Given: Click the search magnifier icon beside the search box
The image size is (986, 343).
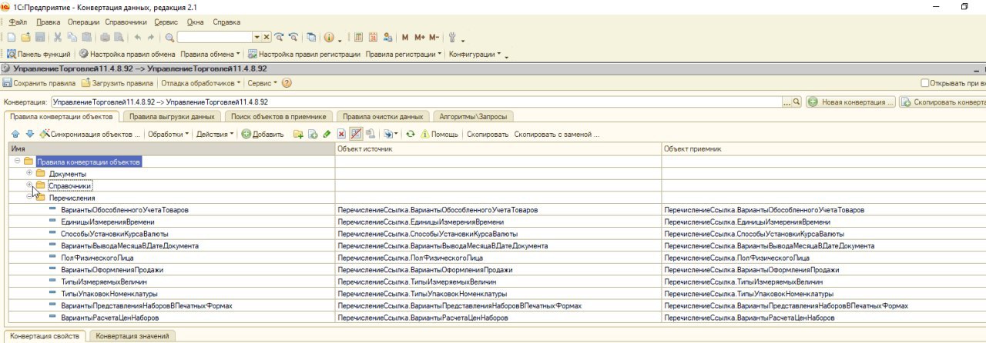Looking at the screenshot, I should click(169, 37).
